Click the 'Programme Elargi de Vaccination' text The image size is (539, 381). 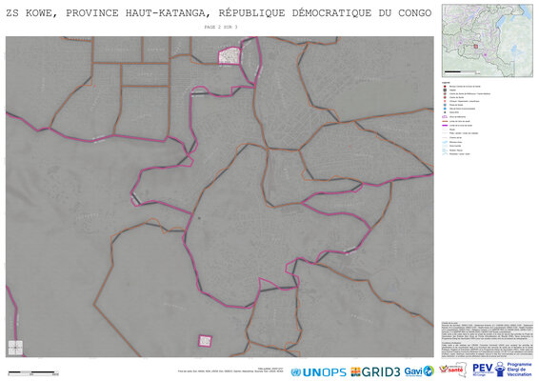519,370
